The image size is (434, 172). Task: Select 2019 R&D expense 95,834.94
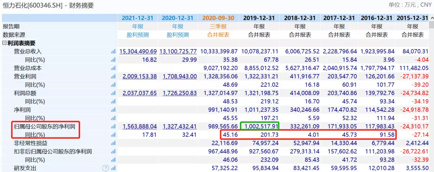(264, 168)
